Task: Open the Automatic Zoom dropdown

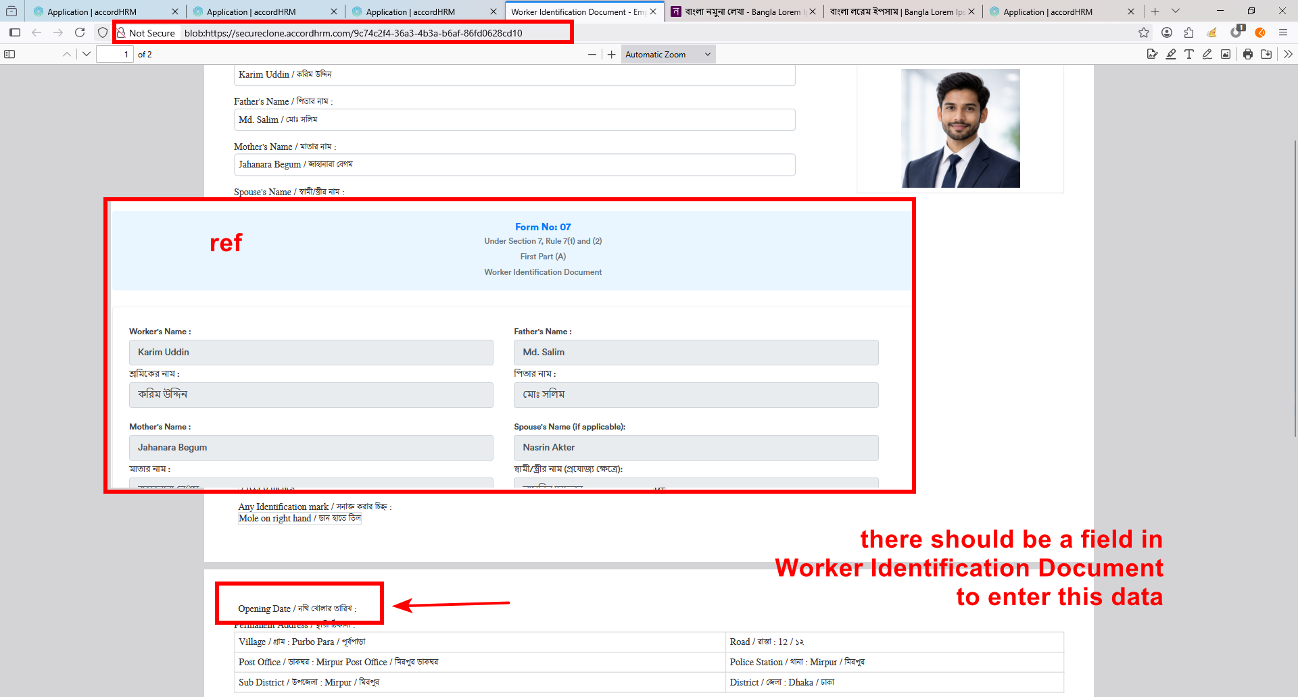Action: pos(668,54)
